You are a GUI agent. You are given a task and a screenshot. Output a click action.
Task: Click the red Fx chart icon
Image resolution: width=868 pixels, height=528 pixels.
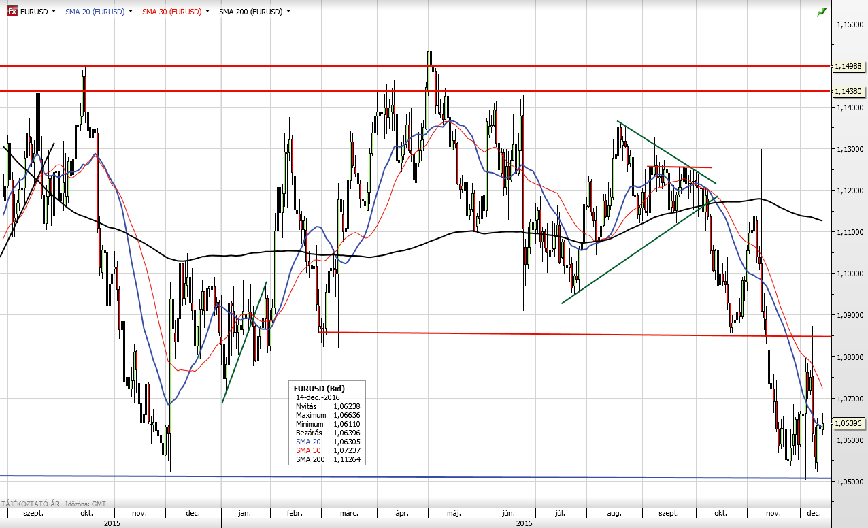point(12,12)
